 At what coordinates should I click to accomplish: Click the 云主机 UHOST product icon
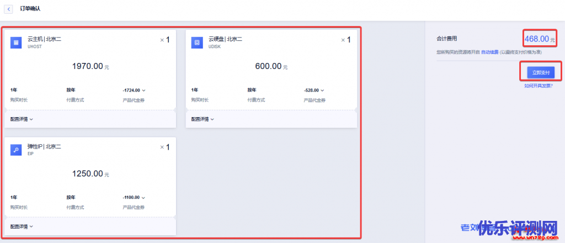click(16, 43)
